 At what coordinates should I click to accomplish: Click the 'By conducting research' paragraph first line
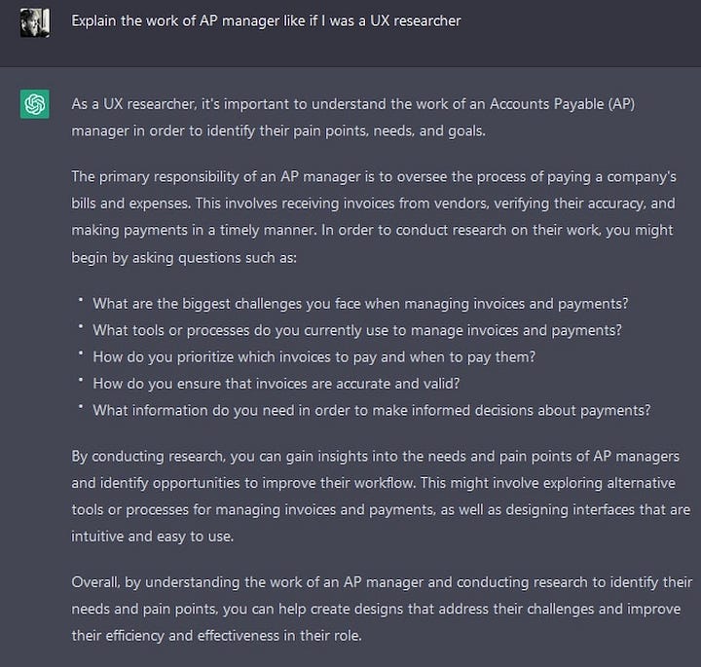pyautogui.click(x=376, y=457)
